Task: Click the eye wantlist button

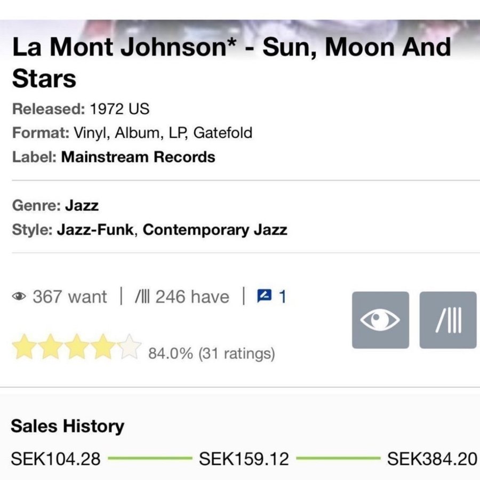Action: click(380, 320)
